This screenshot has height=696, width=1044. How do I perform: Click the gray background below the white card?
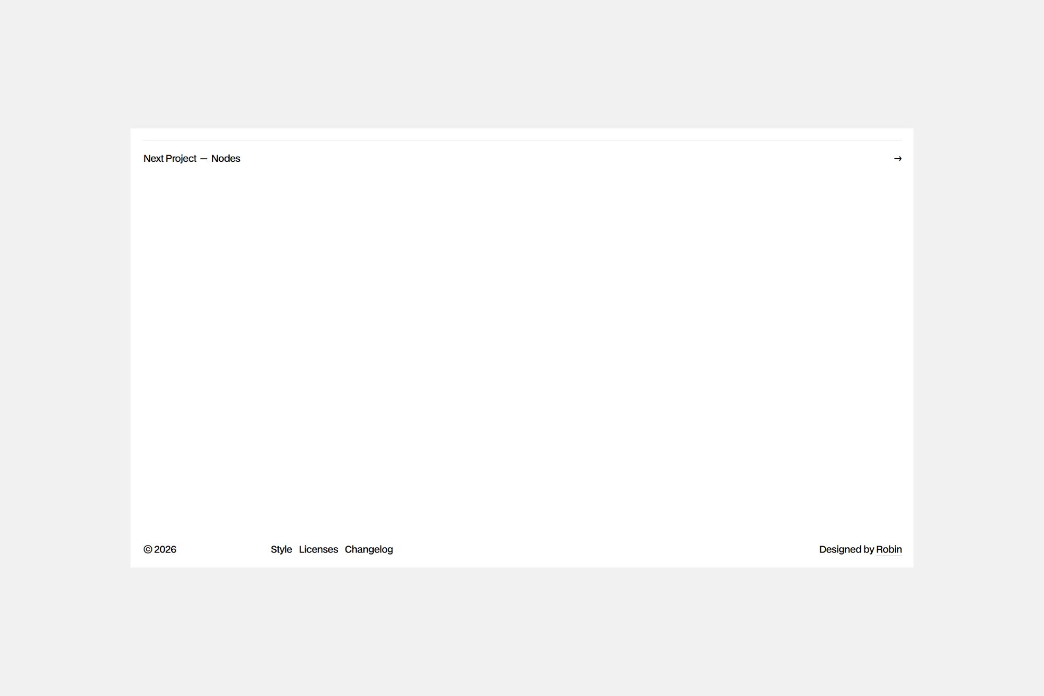point(522,632)
